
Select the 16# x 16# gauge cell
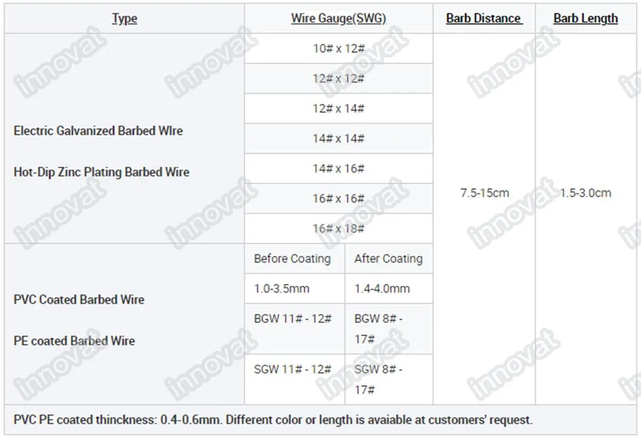pyautogui.click(x=338, y=198)
